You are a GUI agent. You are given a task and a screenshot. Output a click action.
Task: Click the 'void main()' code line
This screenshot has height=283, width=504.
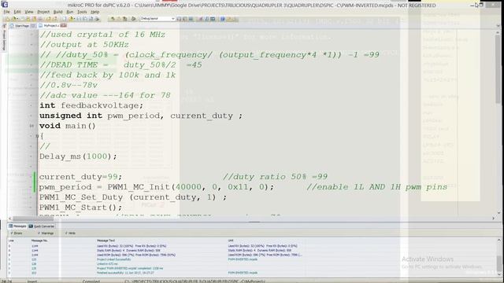(x=68, y=126)
